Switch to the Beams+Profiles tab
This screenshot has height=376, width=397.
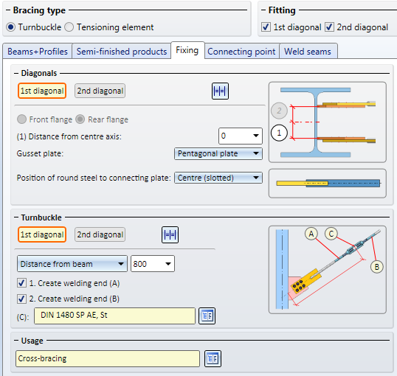(x=38, y=52)
